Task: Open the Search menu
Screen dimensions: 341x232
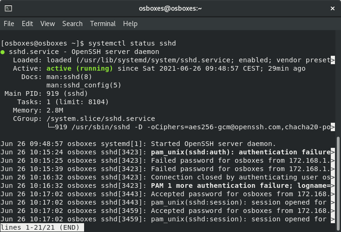Action: [x=72, y=24]
